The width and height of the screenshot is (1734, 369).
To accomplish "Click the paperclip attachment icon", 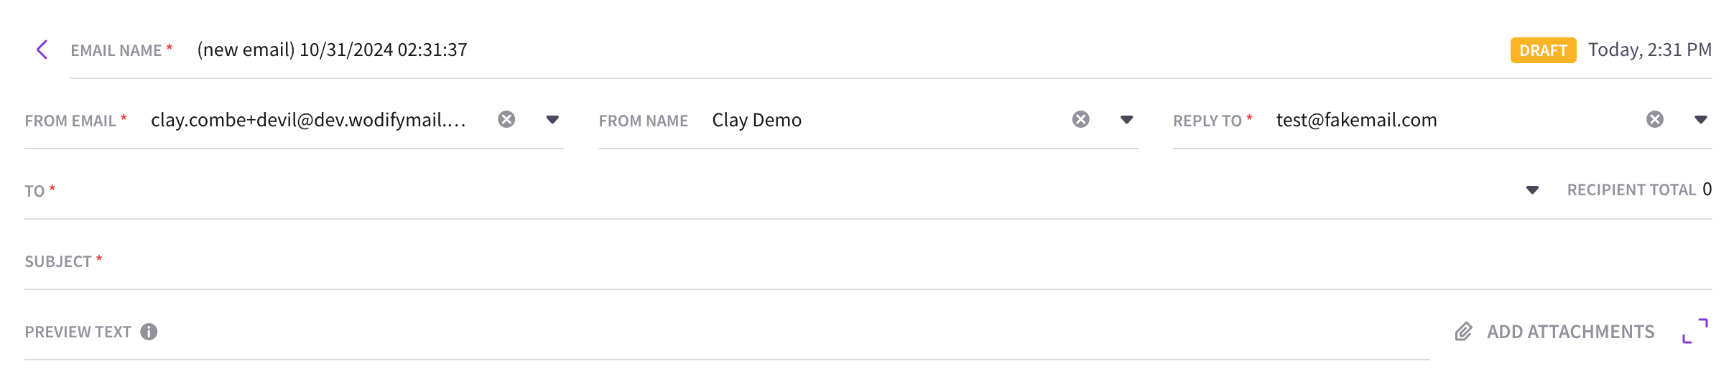I will [1464, 332].
